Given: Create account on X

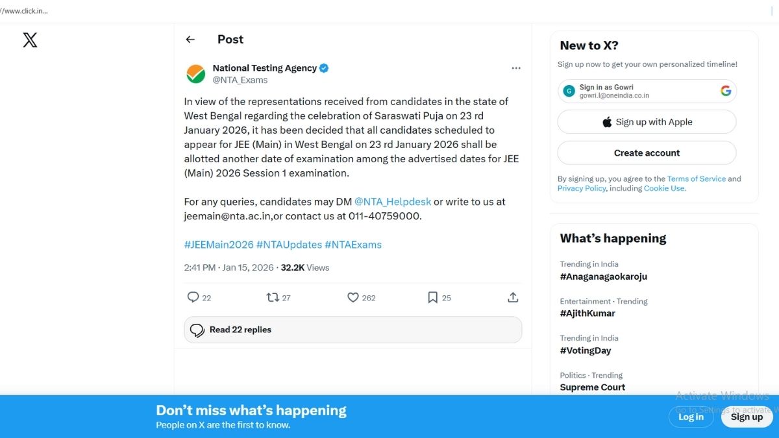Looking at the screenshot, I should [647, 152].
